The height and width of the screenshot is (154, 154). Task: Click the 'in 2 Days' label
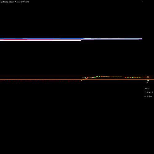148,96
